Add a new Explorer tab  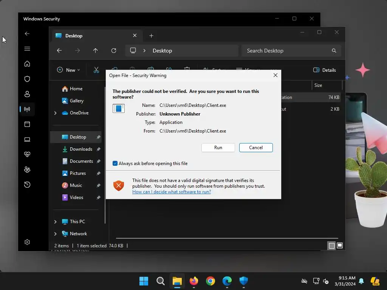click(151, 36)
